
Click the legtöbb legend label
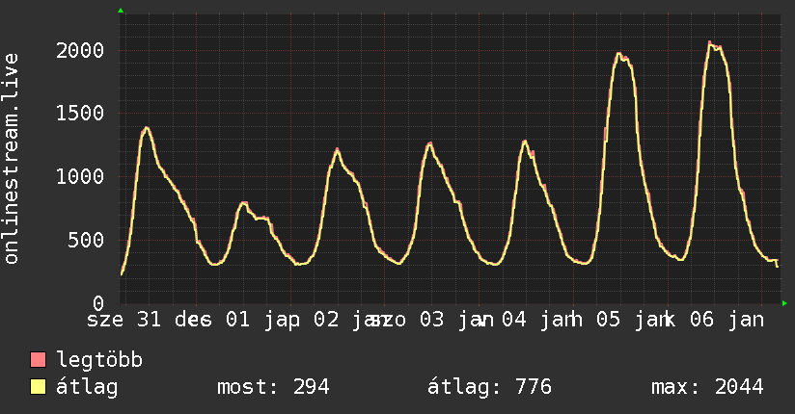coord(99,360)
